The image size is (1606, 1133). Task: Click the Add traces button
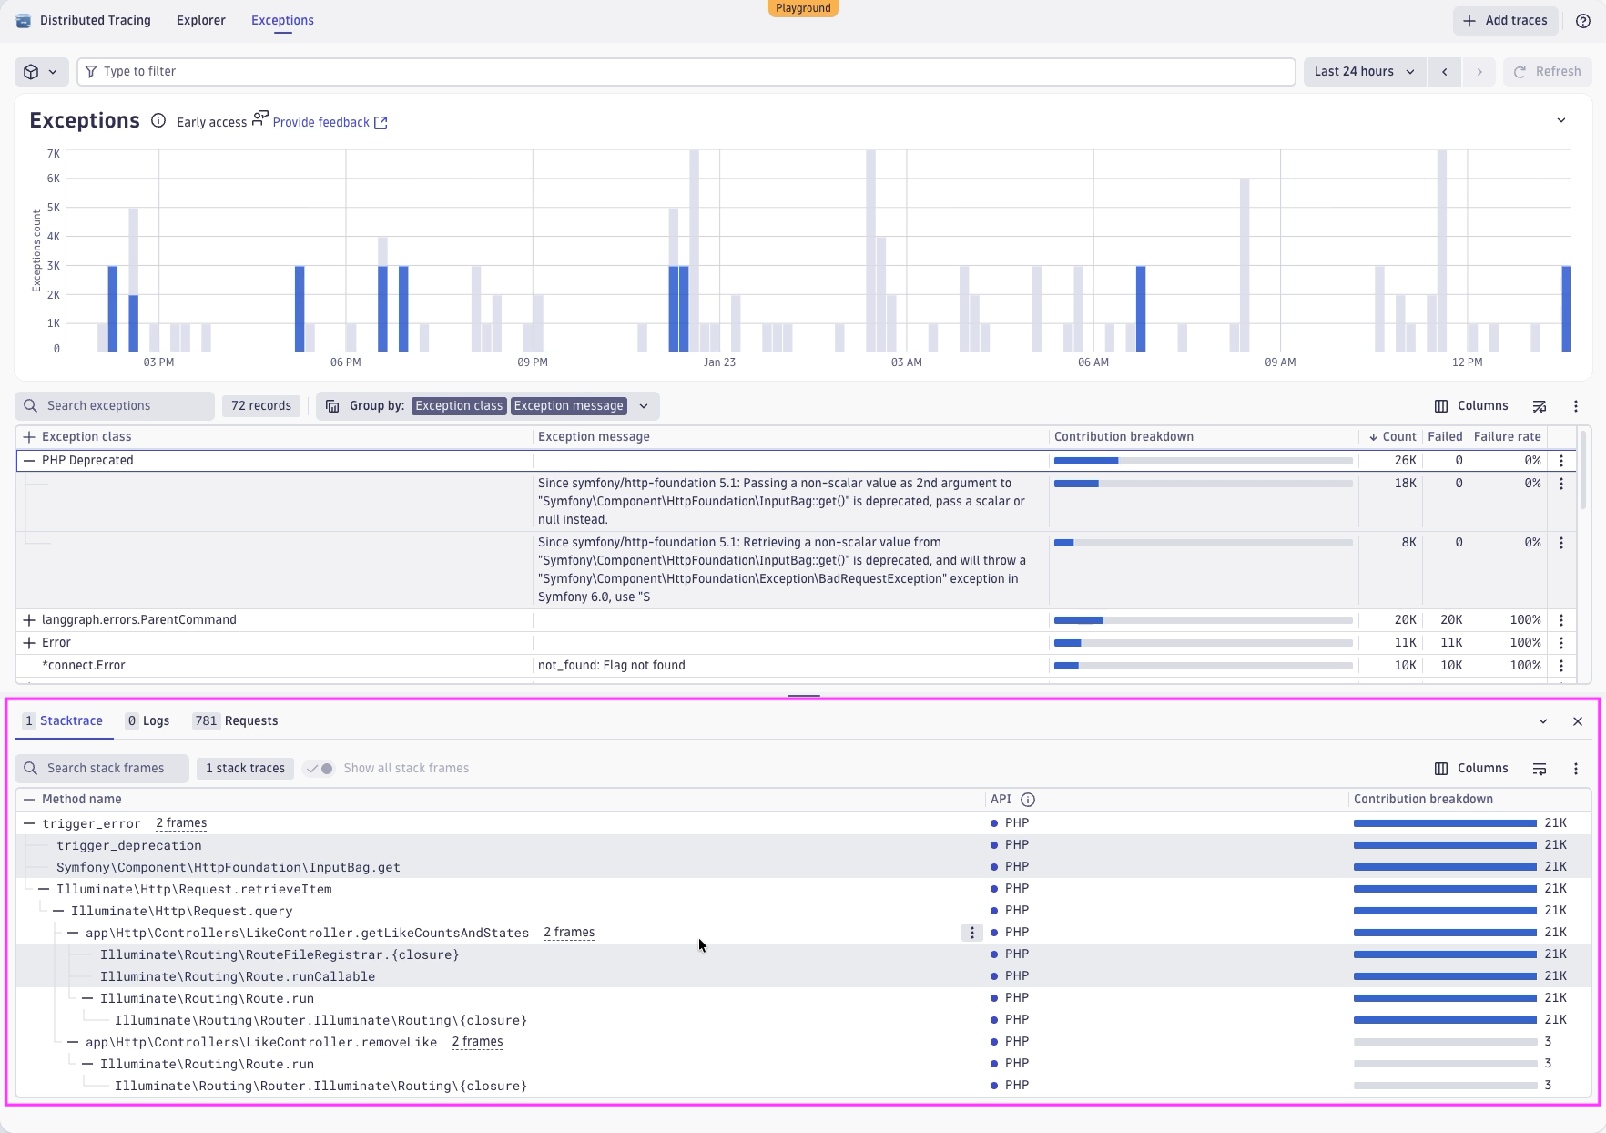point(1505,21)
